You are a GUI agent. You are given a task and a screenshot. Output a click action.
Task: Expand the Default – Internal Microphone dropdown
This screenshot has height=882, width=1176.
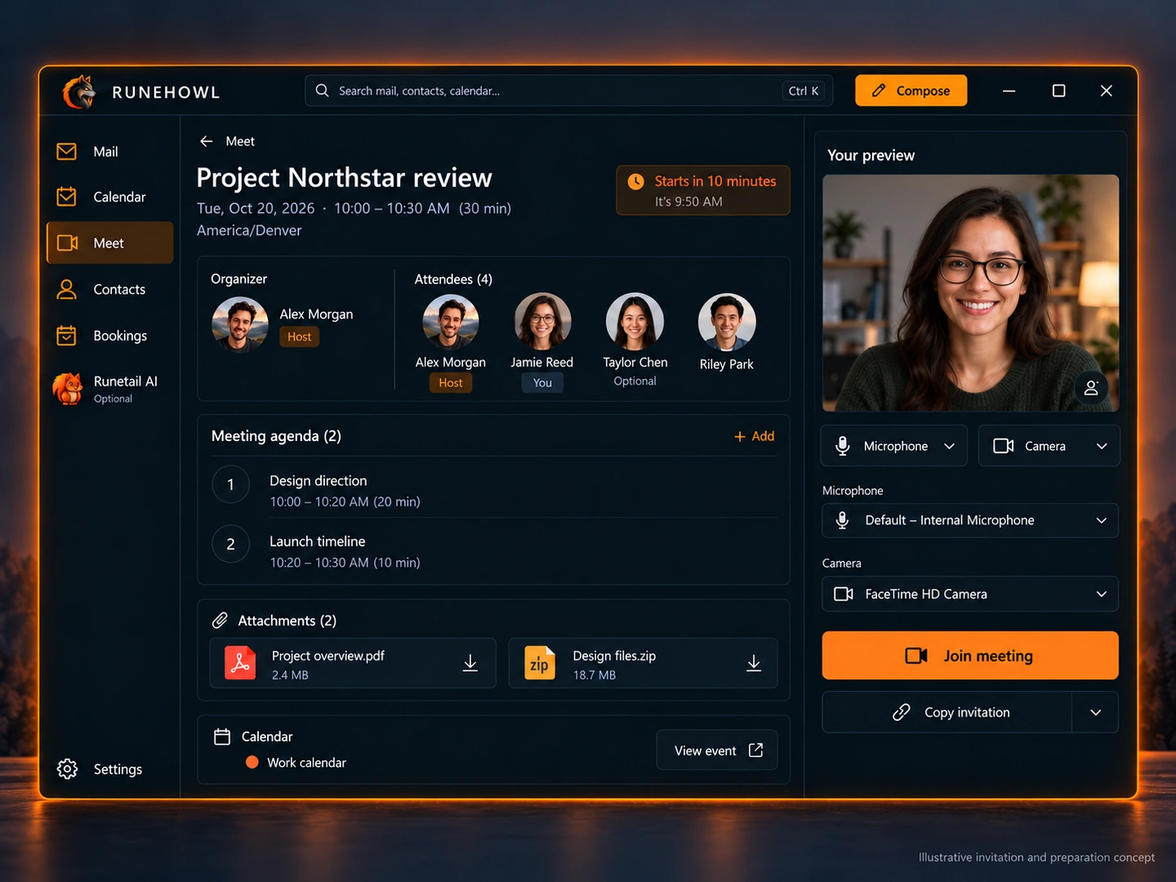pyautogui.click(x=970, y=520)
